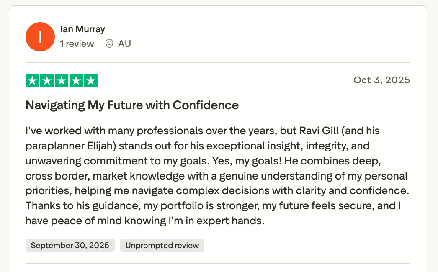Click the third green rating star
This screenshot has height=272, width=438.
coord(62,80)
